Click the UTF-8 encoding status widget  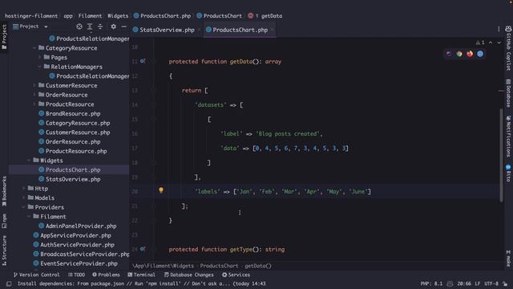point(491,283)
